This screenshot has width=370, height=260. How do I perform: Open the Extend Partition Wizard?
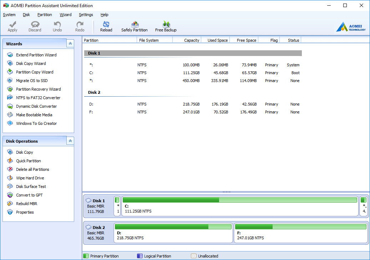coord(36,55)
